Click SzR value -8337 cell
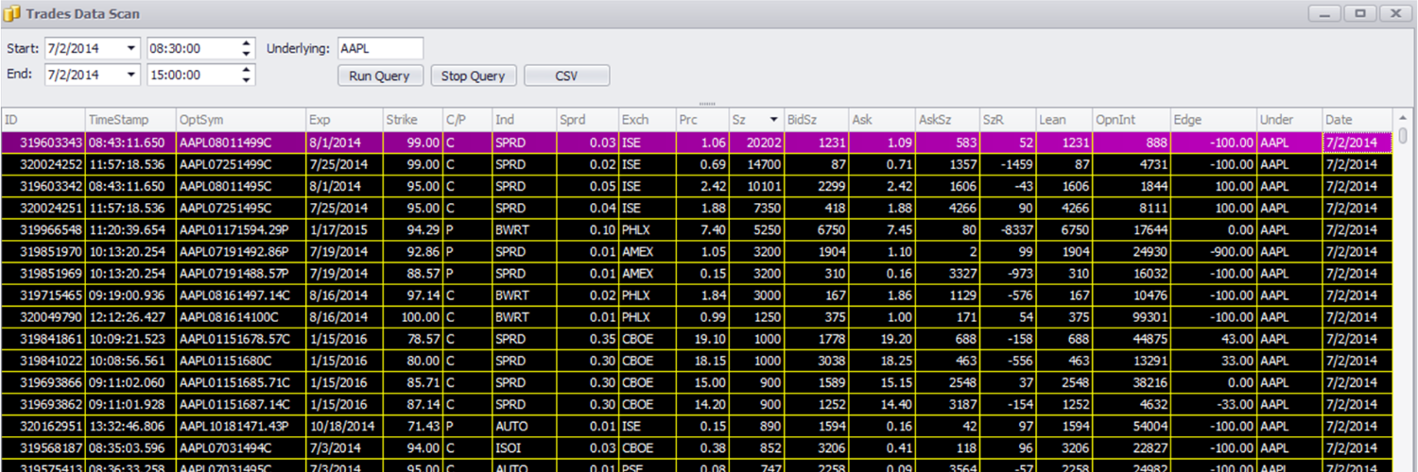 pos(1008,229)
